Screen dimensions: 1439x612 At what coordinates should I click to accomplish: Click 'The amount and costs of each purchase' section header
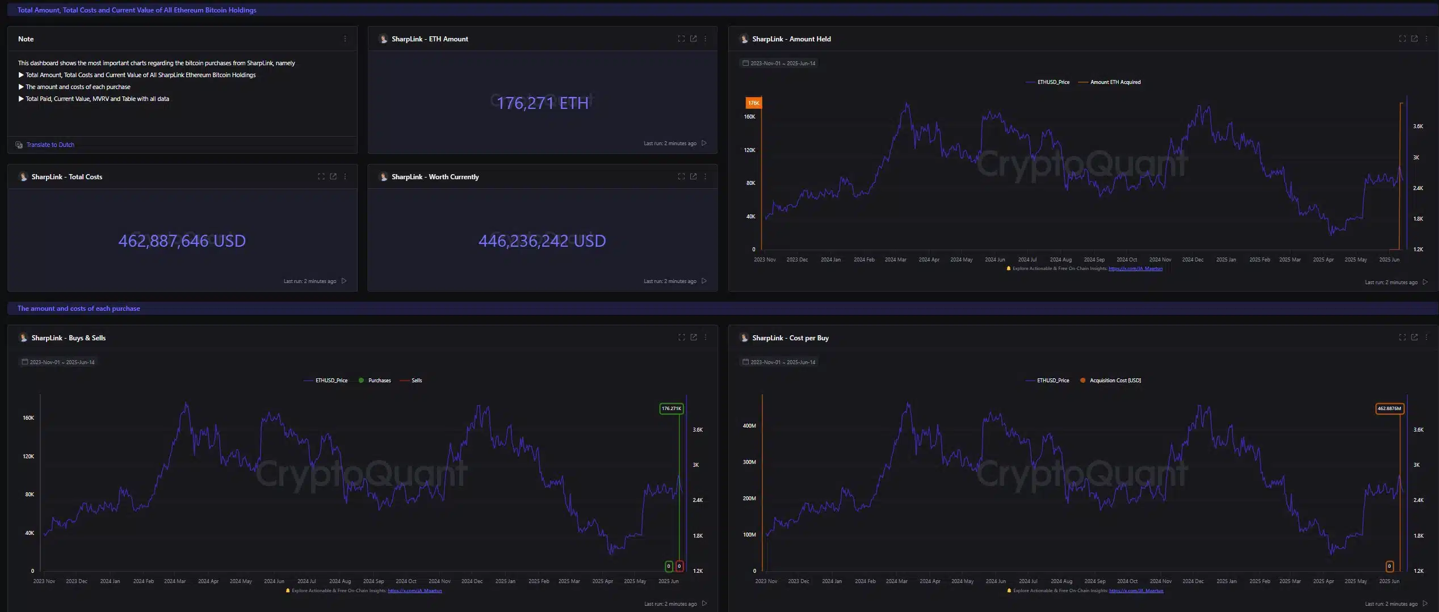(78, 309)
